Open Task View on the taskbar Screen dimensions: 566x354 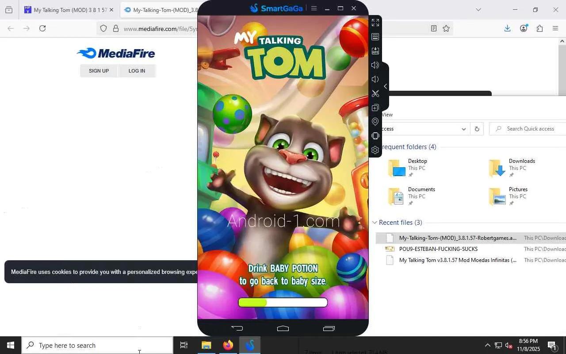184,345
